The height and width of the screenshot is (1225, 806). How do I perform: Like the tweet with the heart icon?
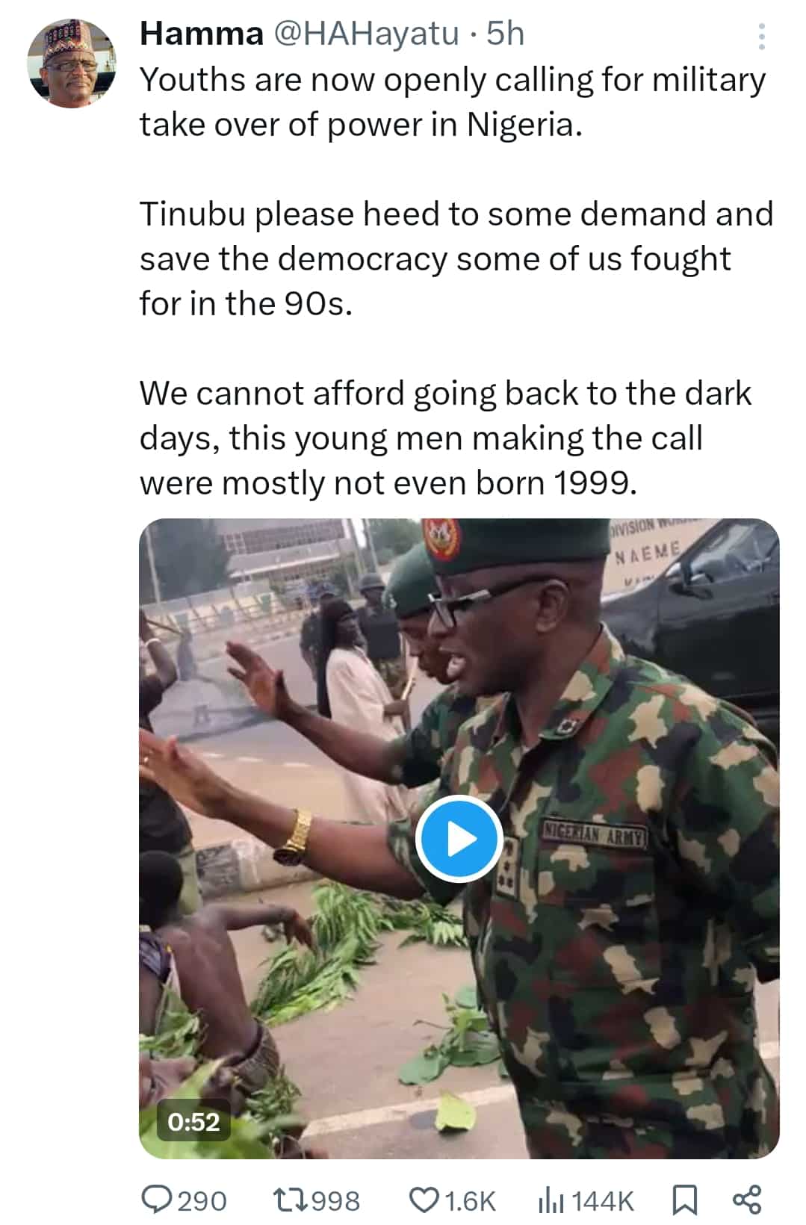pyautogui.click(x=424, y=1200)
